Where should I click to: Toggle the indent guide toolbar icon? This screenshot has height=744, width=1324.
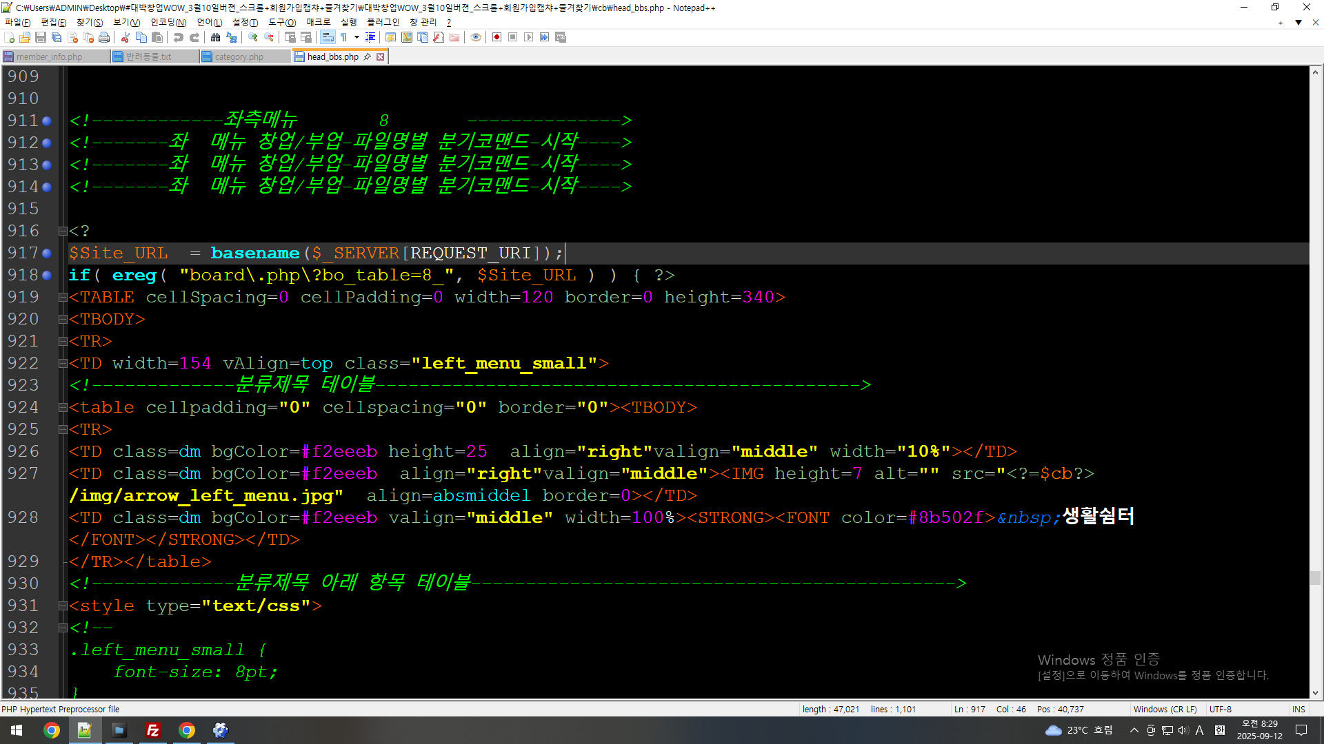point(370,37)
